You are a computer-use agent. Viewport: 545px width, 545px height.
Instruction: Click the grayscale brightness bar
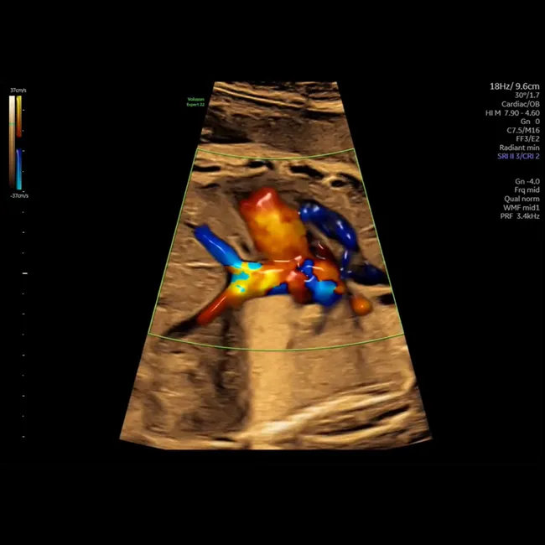tap(12, 141)
